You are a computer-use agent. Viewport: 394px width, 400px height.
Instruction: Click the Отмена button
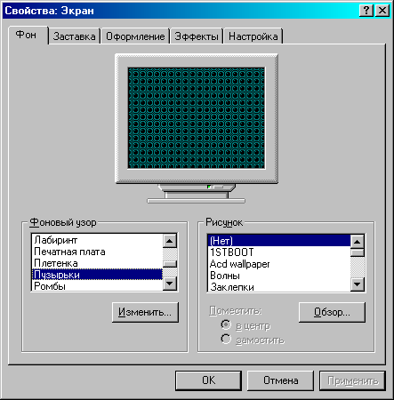(280, 380)
